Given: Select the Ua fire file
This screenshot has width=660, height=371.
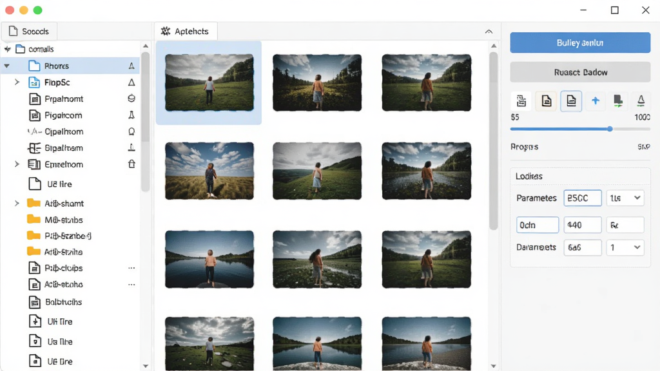Looking at the screenshot, I should tap(60, 341).
